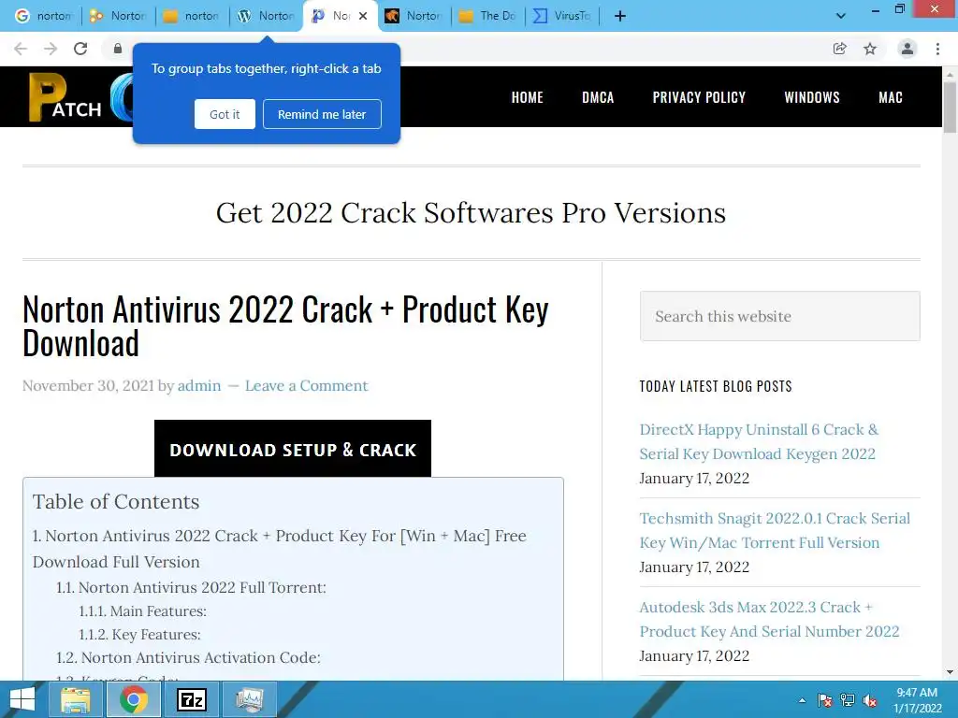
Task: Switch to second tab titled 'Norton'
Action: point(118,16)
